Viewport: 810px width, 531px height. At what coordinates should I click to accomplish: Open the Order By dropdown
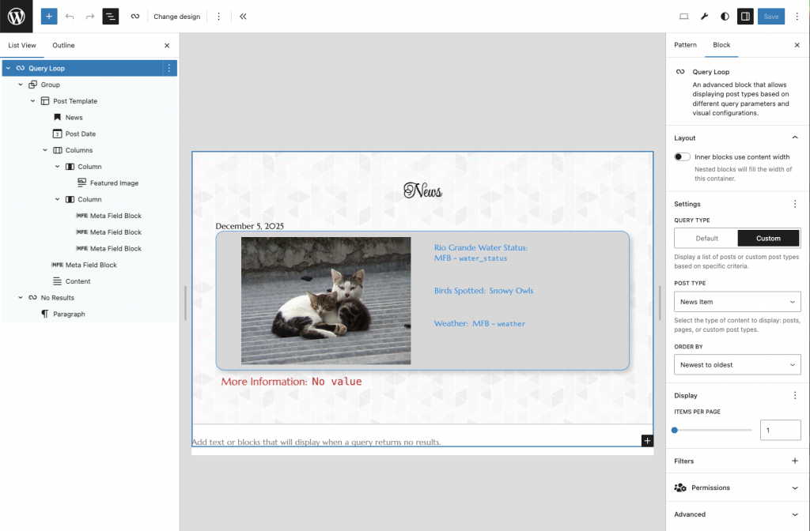[x=737, y=364]
